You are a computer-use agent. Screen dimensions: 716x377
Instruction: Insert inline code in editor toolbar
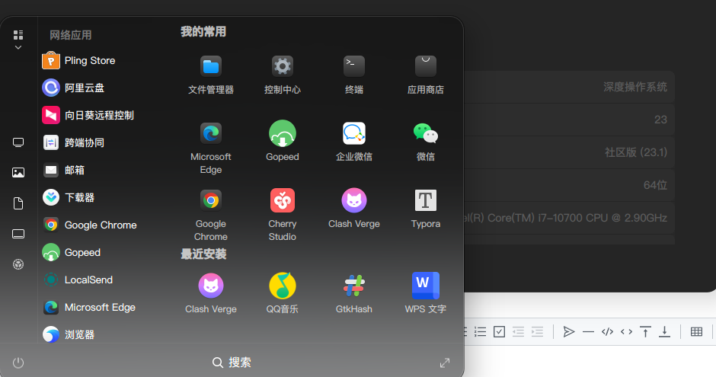pyautogui.click(x=626, y=332)
